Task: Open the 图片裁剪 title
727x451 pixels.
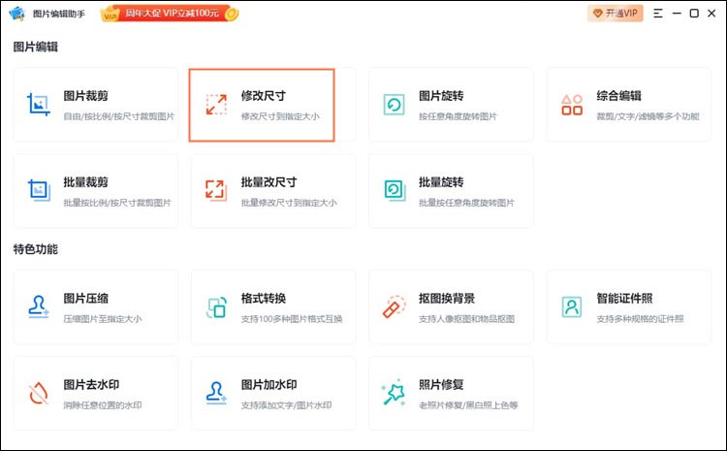Action: (x=85, y=96)
